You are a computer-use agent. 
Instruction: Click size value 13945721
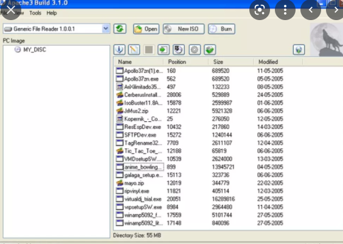[x=223, y=167]
